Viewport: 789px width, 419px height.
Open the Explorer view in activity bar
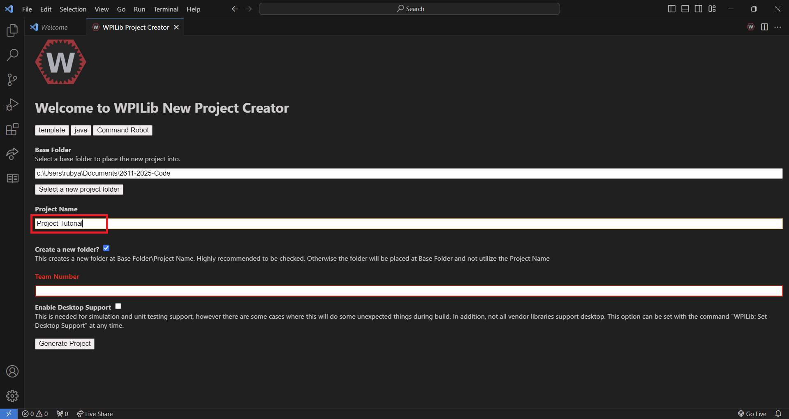point(12,30)
